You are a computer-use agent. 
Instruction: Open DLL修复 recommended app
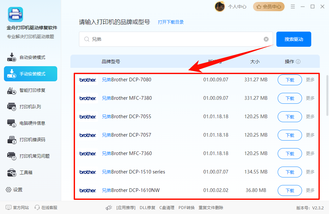[x=147, y=208]
